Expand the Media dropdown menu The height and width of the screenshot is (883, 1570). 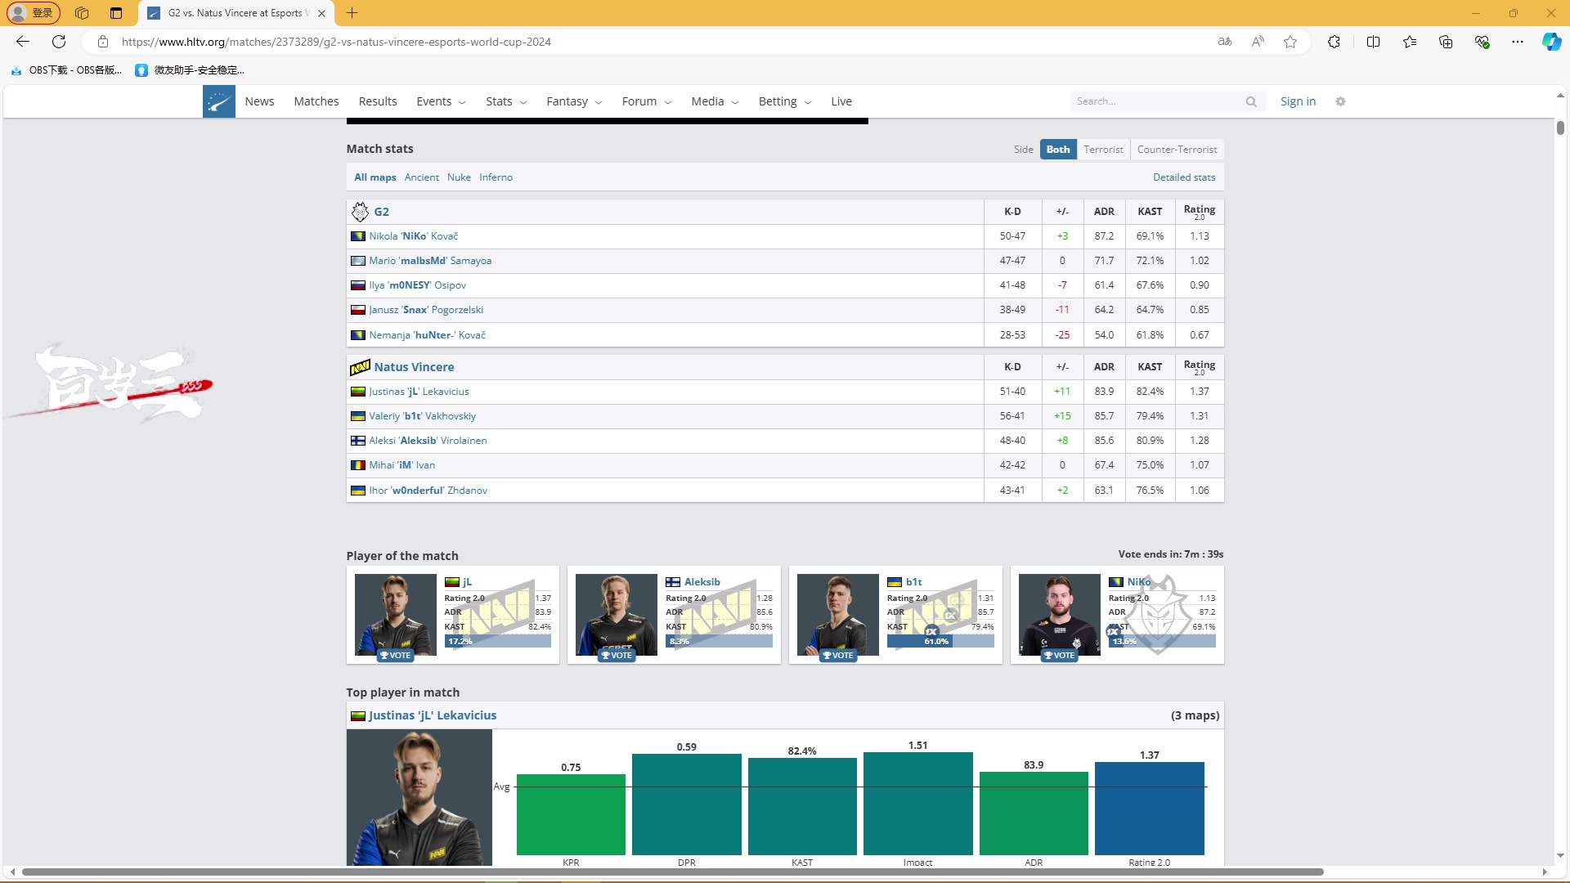click(715, 101)
